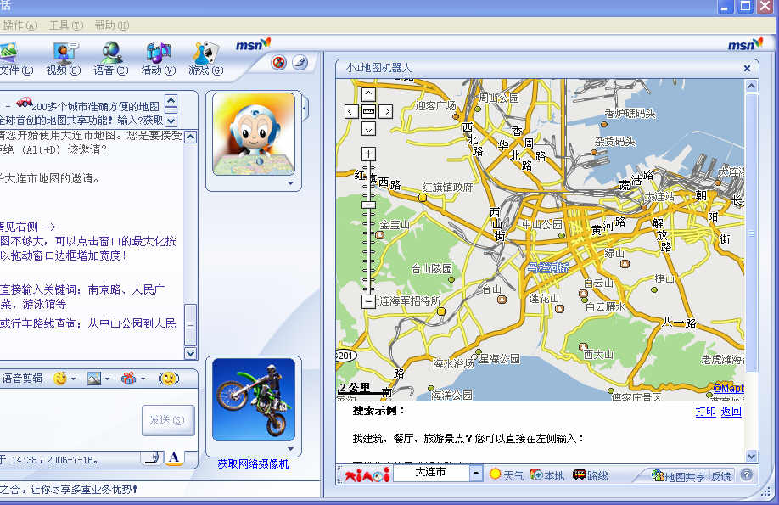
Task: Select 路线 route search with bus icon
Action: click(591, 475)
